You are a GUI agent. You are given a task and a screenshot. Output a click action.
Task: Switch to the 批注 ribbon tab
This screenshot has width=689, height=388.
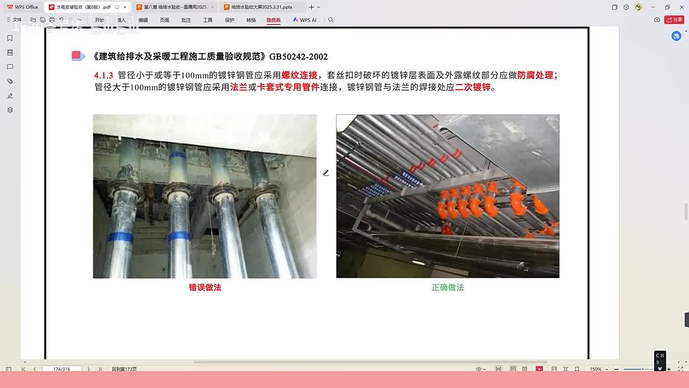186,20
